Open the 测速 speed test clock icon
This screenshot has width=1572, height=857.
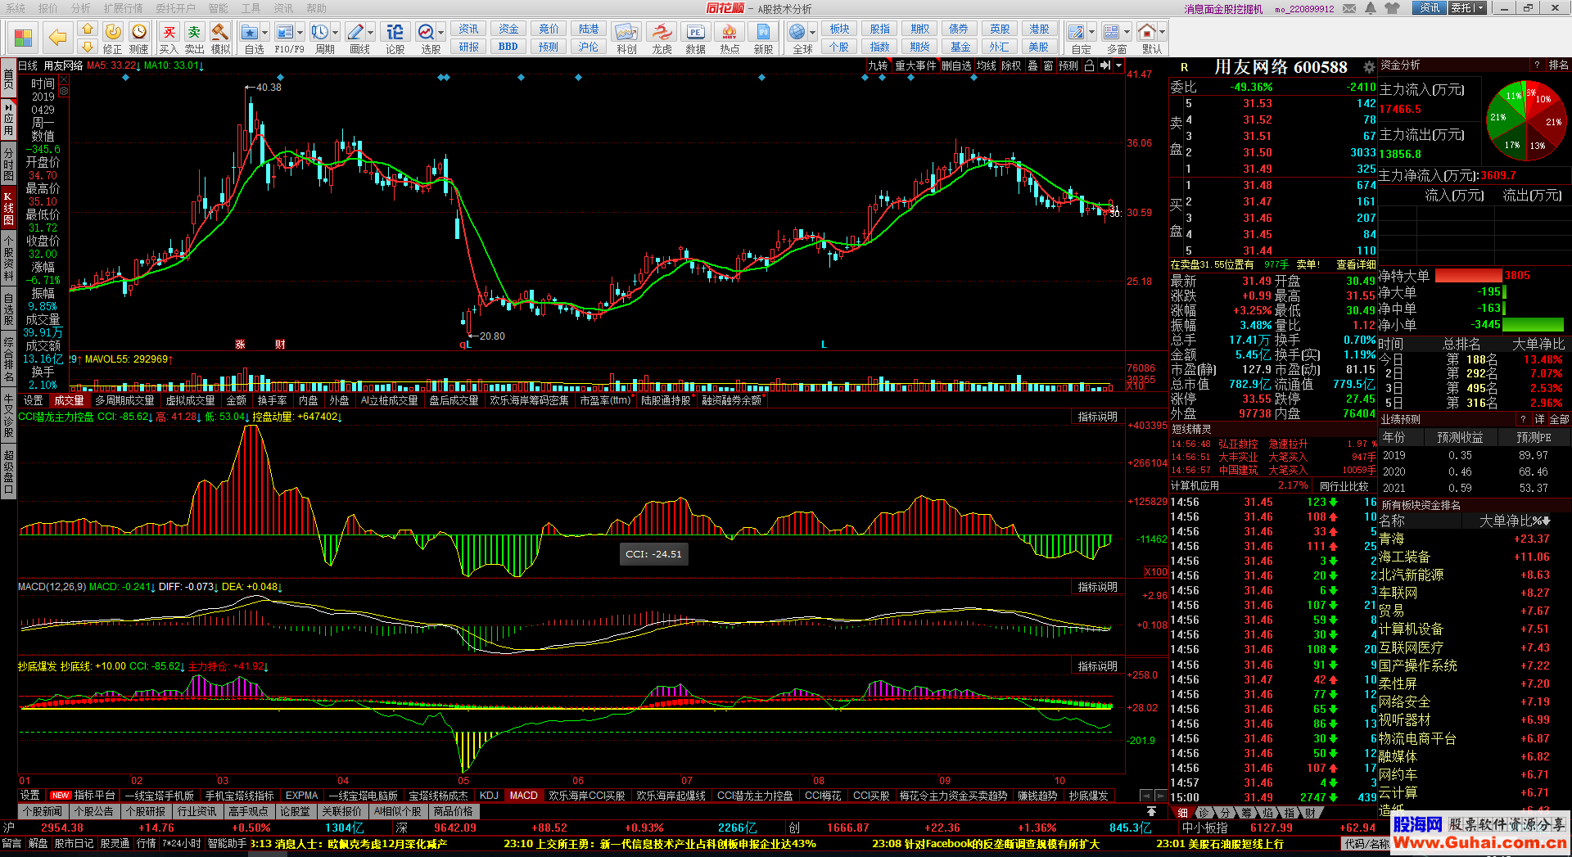(x=139, y=38)
